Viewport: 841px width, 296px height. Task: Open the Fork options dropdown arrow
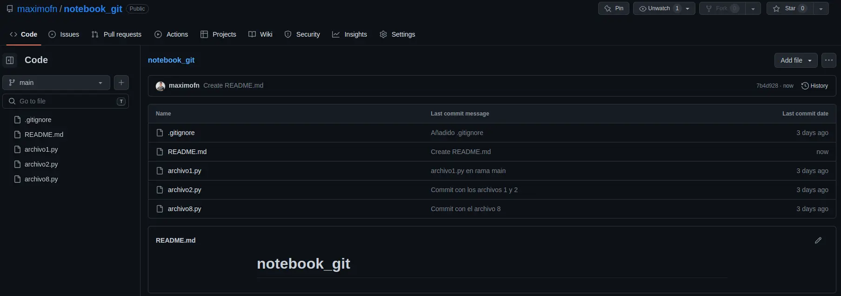click(753, 8)
